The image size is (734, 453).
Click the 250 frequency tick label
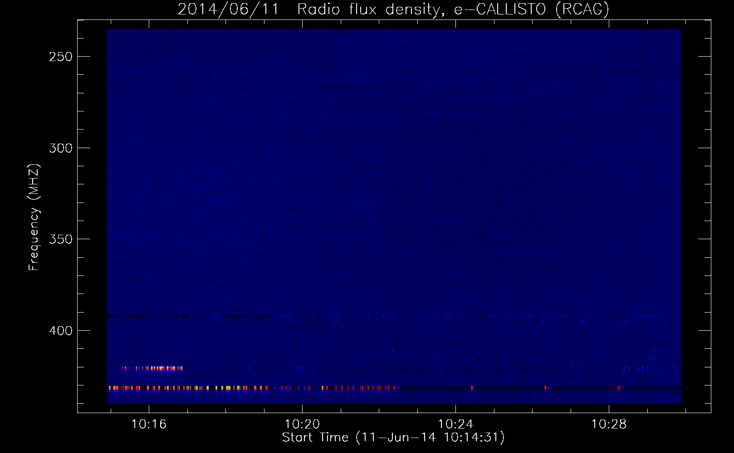[x=61, y=57]
